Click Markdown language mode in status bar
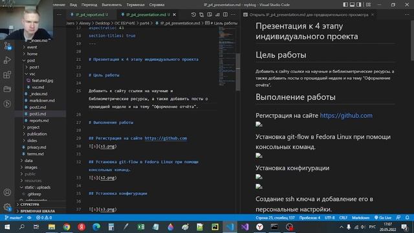The height and width of the screenshot is (233, 414). click(x=360, y=217)
